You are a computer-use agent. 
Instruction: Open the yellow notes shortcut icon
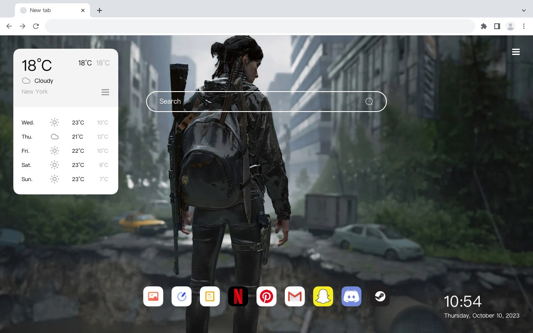tap(210, 296)
